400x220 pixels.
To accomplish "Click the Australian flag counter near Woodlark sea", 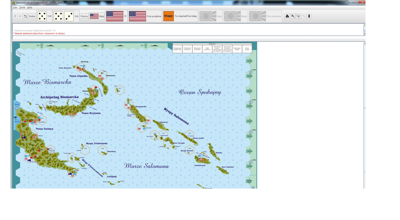I will 70,174.
